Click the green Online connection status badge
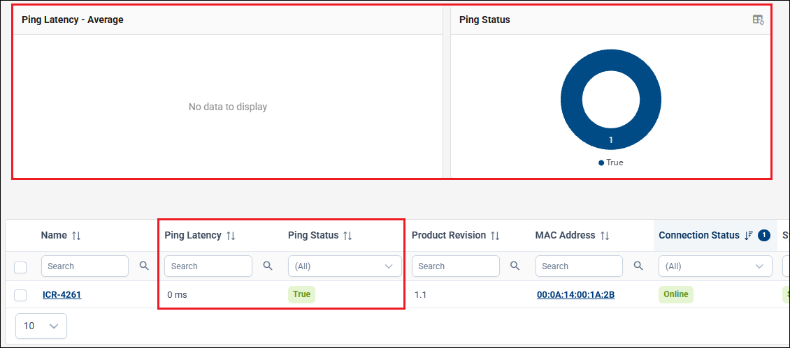Image resolution: width=790 pixels, height=348 pixels. point(675,295)
